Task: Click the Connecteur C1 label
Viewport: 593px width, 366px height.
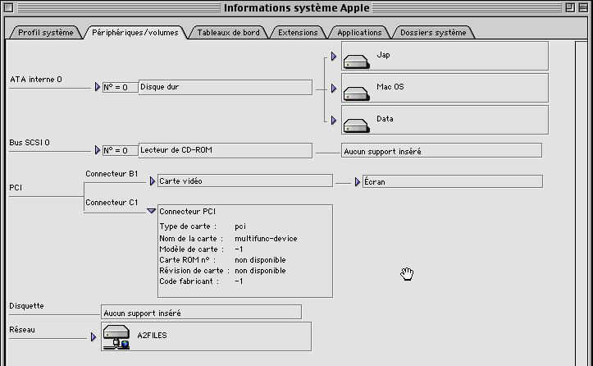Action: click(x=112, y=203)
